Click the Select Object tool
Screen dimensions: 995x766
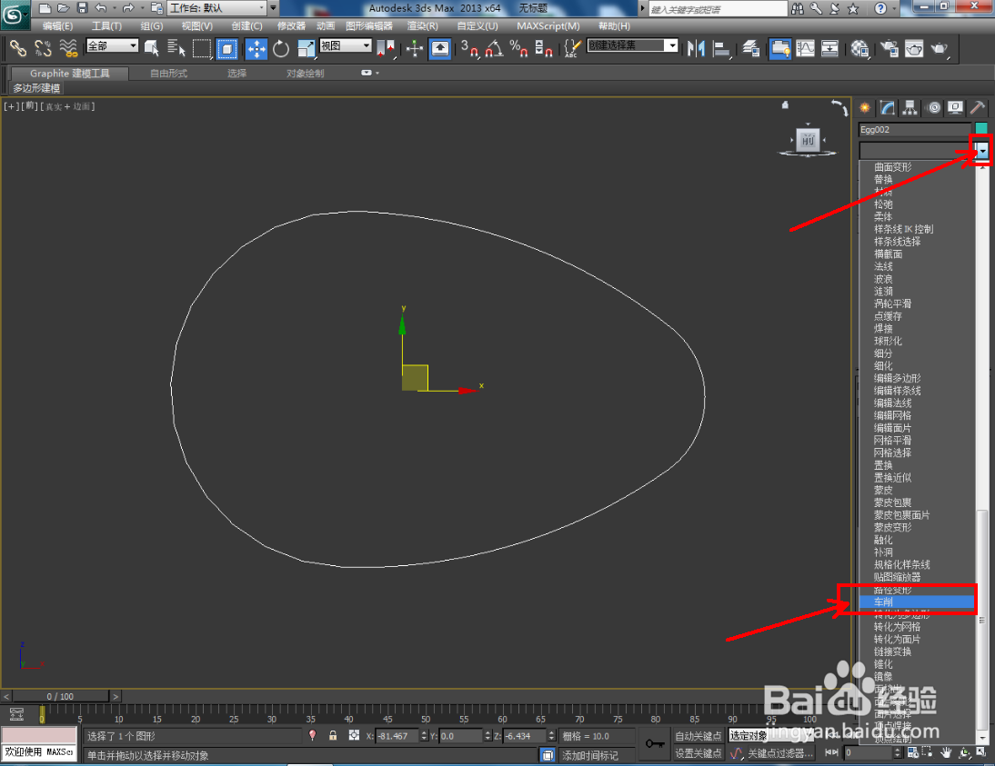tap(152, 48)
